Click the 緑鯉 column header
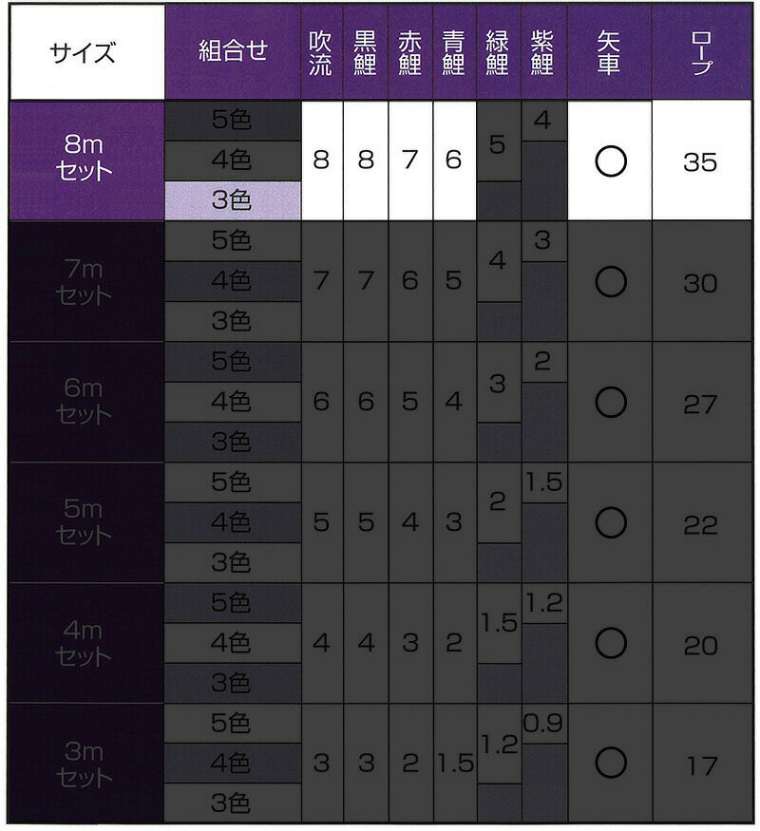Image resolution: width=760 pixels, height=831 pixels. (498, 51)
